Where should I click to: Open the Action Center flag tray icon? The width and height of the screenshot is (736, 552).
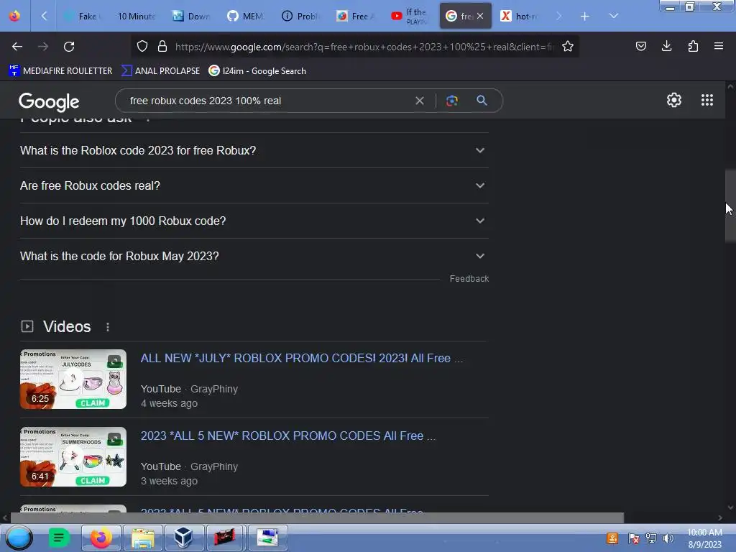pos(633,538)
